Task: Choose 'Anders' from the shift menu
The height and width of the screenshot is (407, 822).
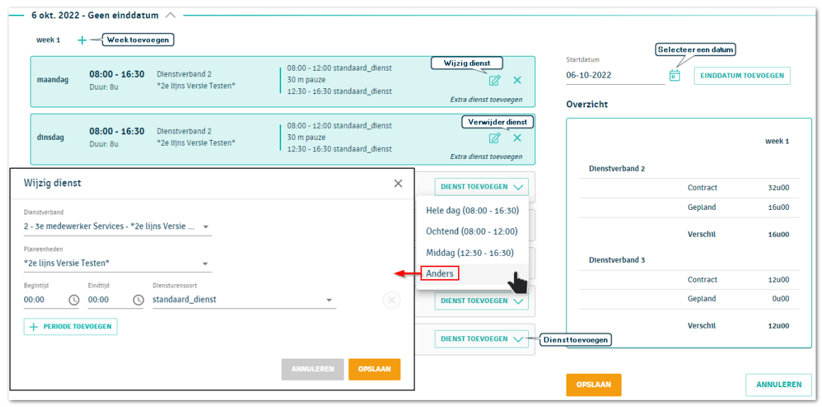Action: pos(440,273)
